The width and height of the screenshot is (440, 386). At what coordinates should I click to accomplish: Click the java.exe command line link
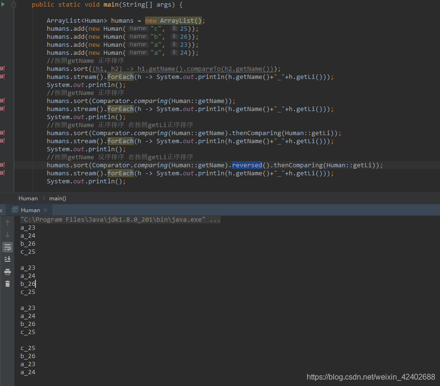[121, 219]
